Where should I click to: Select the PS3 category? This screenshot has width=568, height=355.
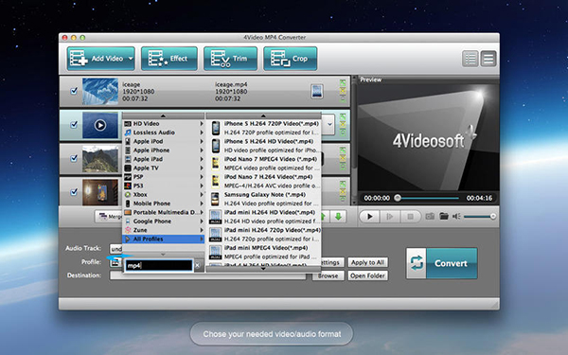pos(164,186)
